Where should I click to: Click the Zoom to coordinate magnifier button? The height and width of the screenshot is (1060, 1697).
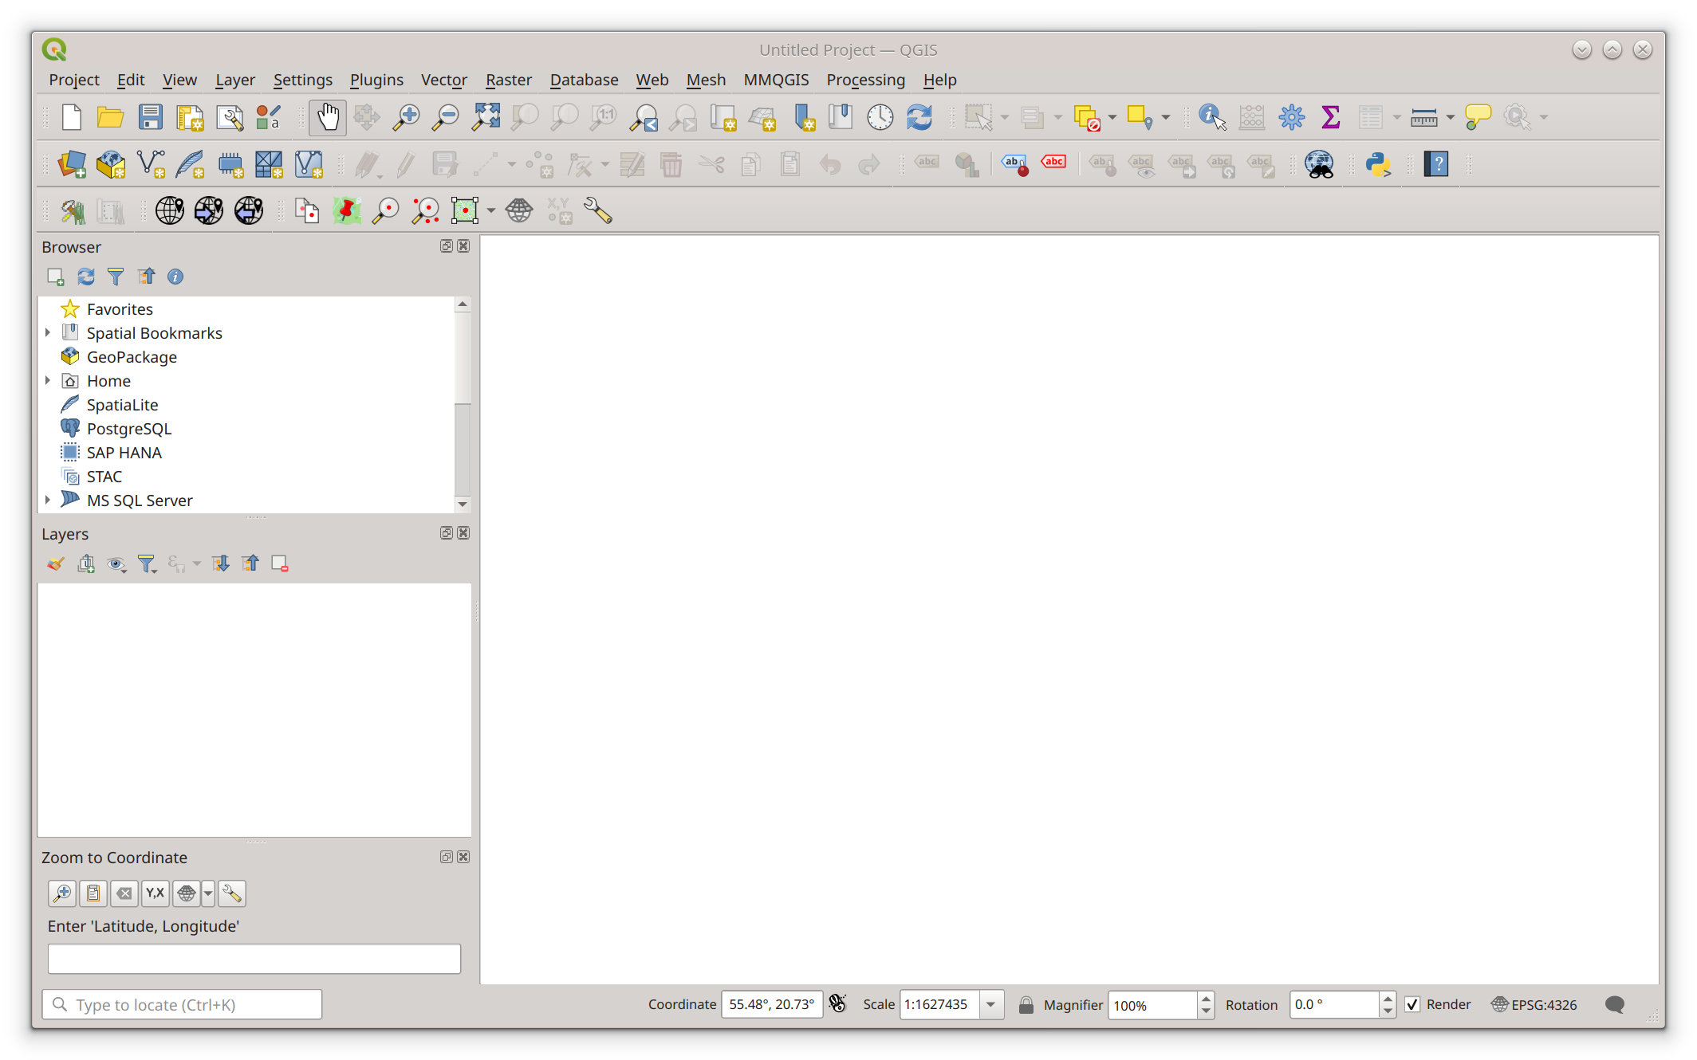tap(62, 893)
